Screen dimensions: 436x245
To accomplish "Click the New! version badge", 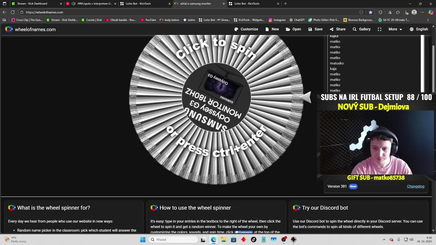I will pyautogui.click(x=353, y=186).
